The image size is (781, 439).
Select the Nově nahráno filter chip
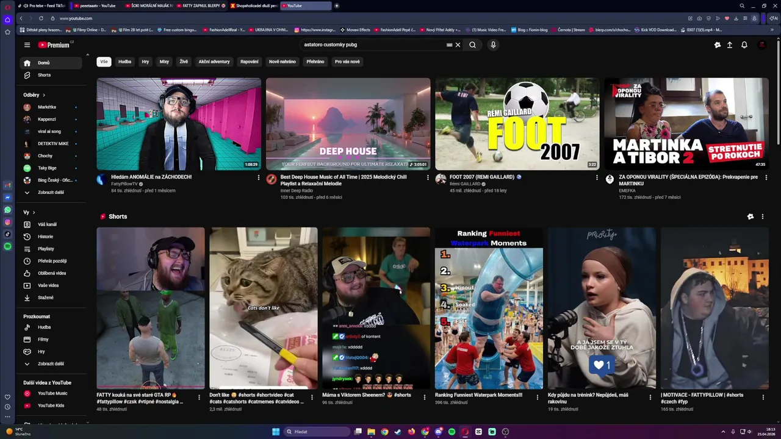(283, 62)
